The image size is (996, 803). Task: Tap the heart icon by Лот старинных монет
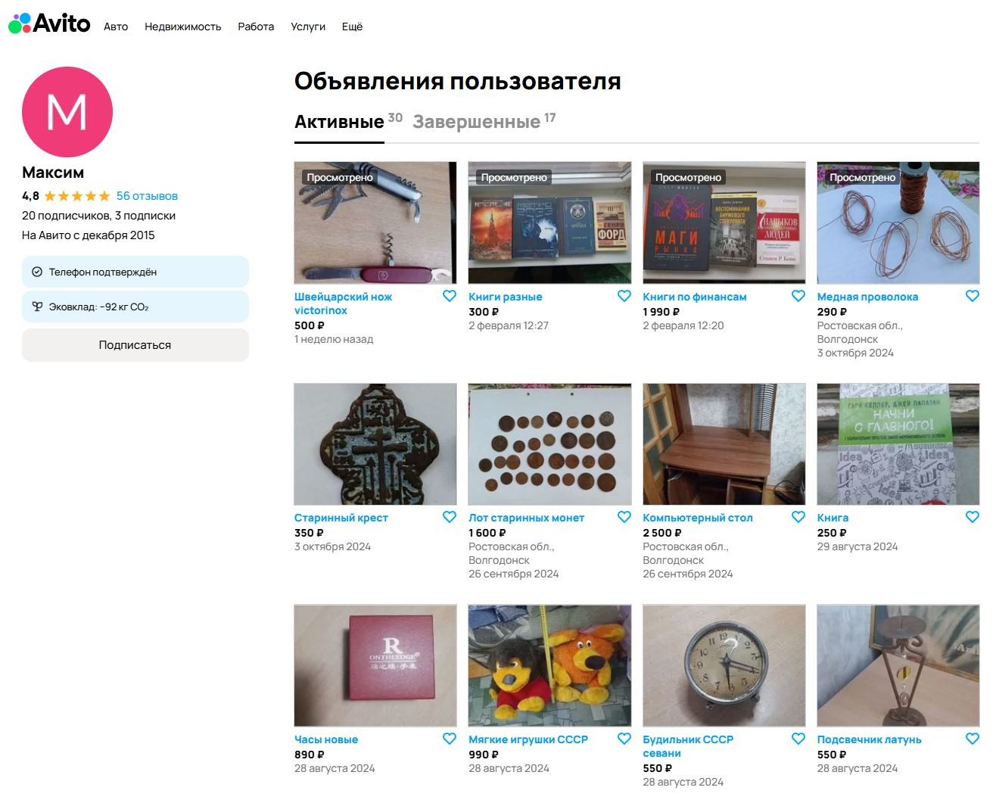click(624, 517)
